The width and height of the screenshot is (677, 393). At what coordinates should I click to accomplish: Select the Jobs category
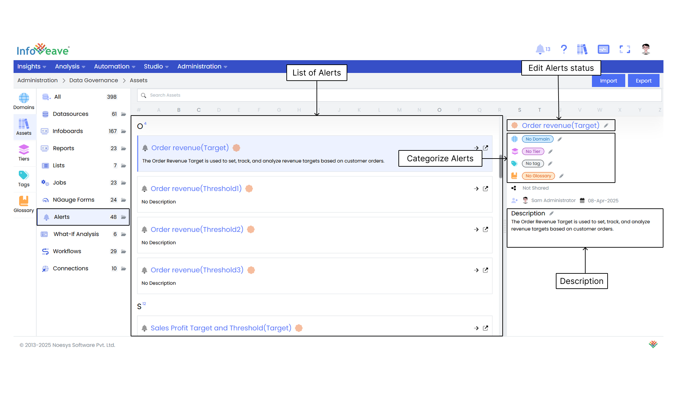[x=83, y=183]
